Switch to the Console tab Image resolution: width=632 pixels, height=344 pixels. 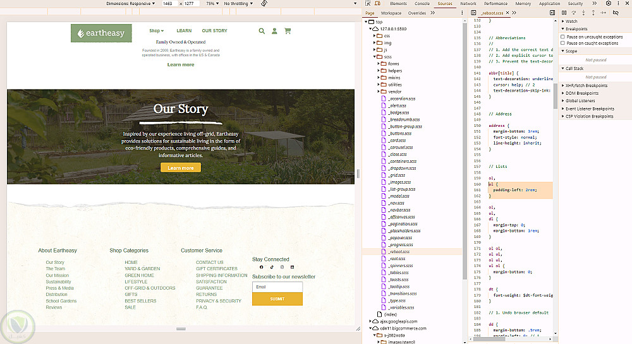(422, 3)
